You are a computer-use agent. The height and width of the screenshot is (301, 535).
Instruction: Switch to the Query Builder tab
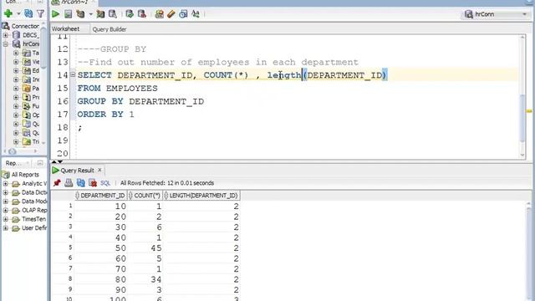pyautogui.click(x=110, y=29)
